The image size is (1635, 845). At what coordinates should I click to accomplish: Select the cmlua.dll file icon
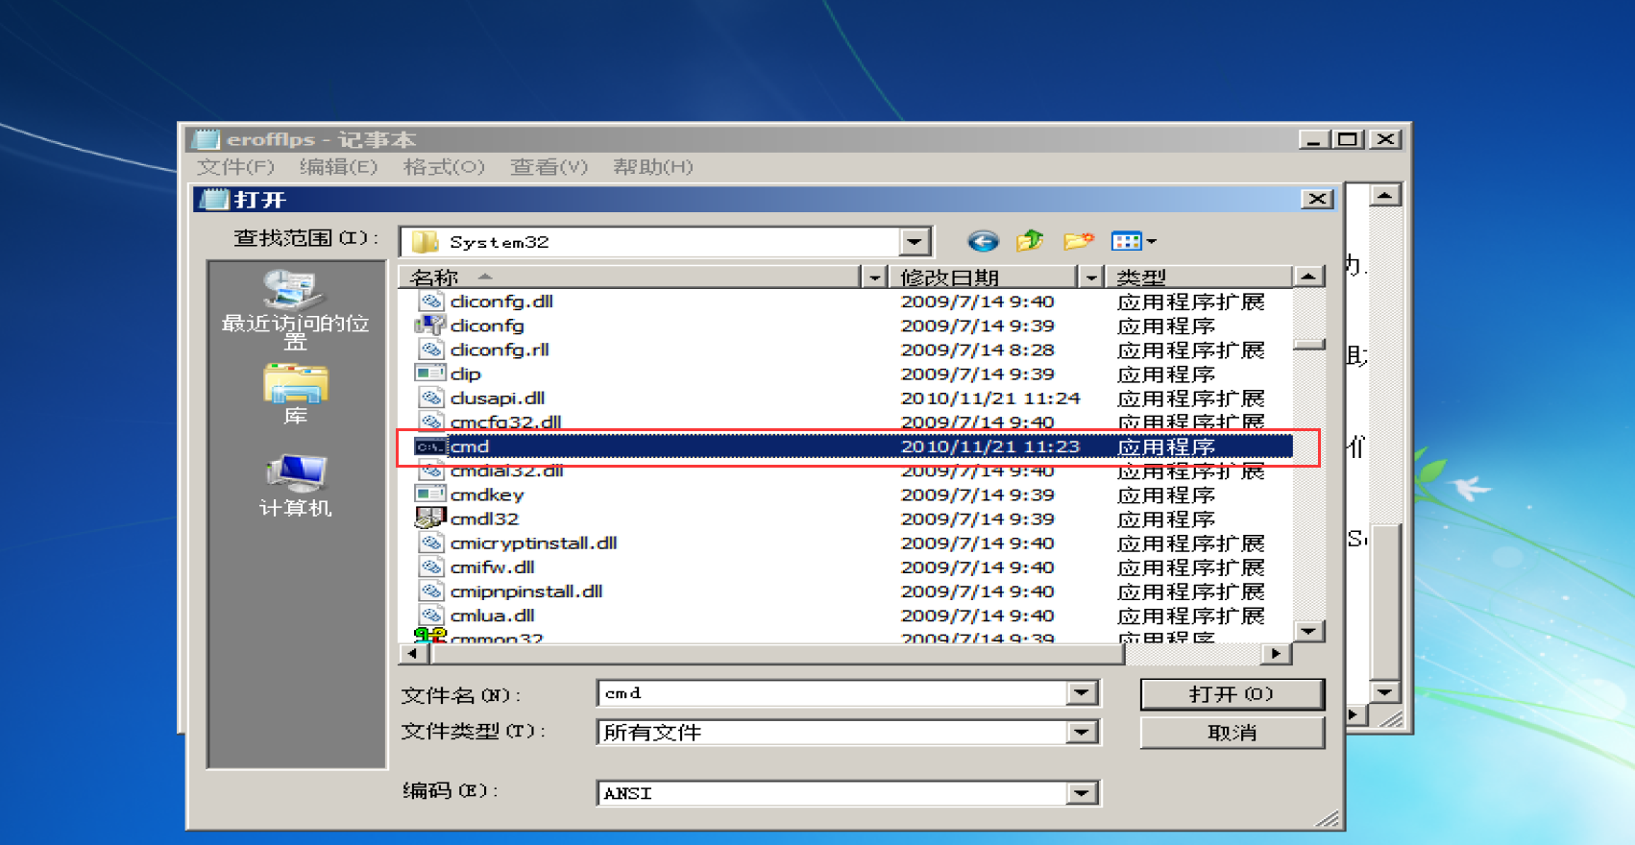(431, 615)
